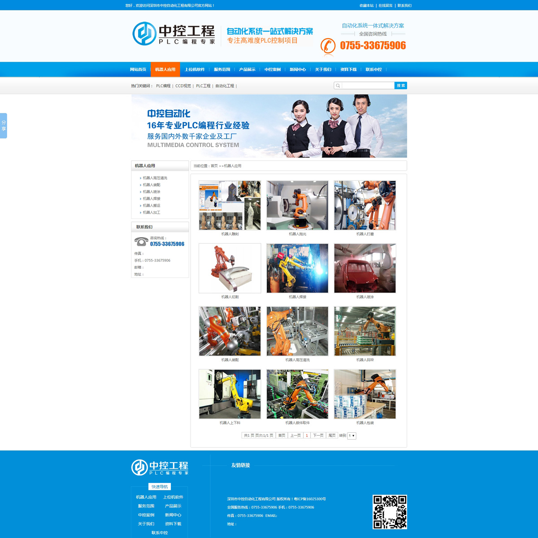Go to 产品展示 in the navigation bar
538x538 pixels.
pyautogui.click(x=247, y=69)
